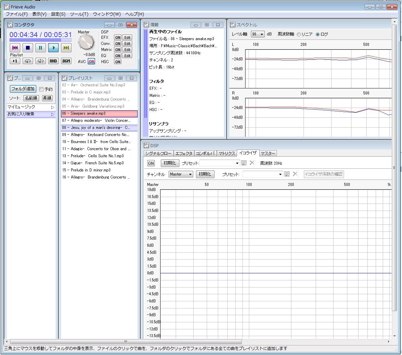The image size is (402, 355).
Task: Toggle AVC ON button
Action: click(x=91, y=61)
